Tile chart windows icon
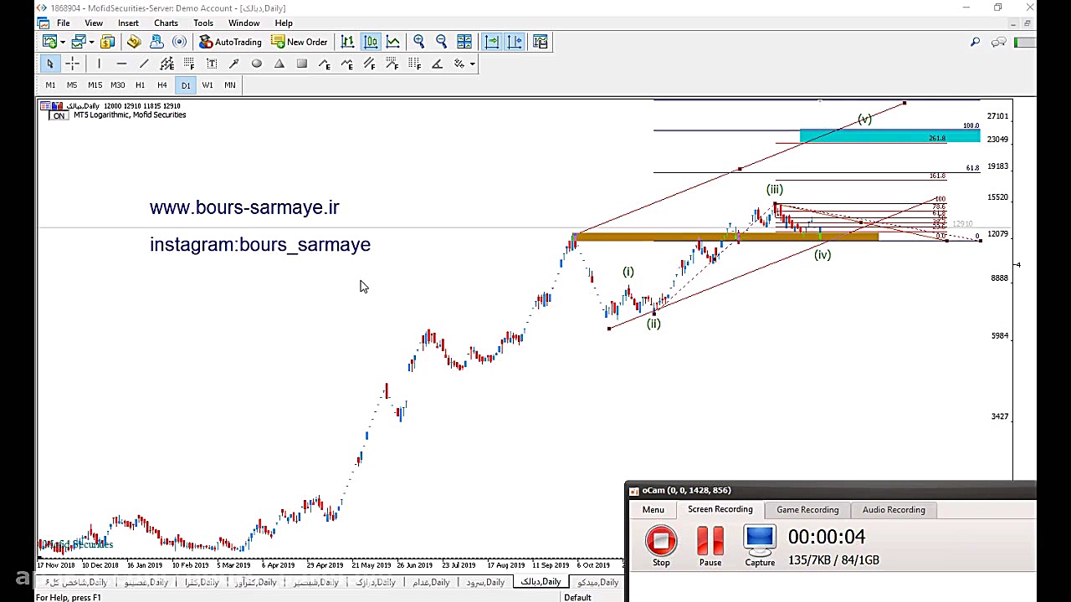Screen dimensions: 1071x602 [464, 42]
